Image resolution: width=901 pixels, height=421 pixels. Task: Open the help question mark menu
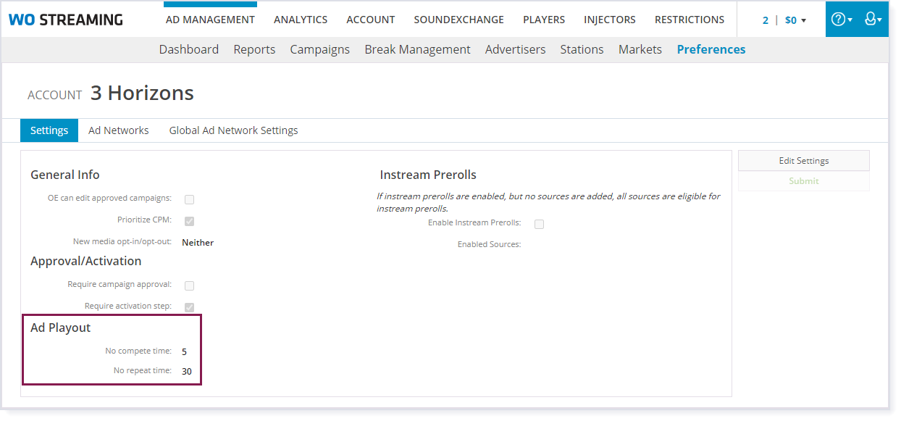[841, 20]
